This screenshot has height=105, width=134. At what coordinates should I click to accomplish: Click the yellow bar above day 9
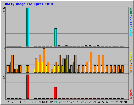pyautogui.click(x=38, y=67)
